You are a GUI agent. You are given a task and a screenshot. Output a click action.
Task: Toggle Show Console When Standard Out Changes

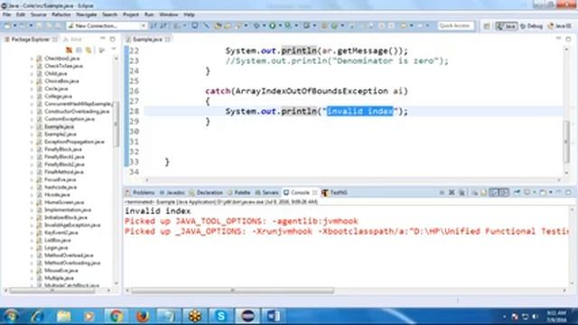494,192
